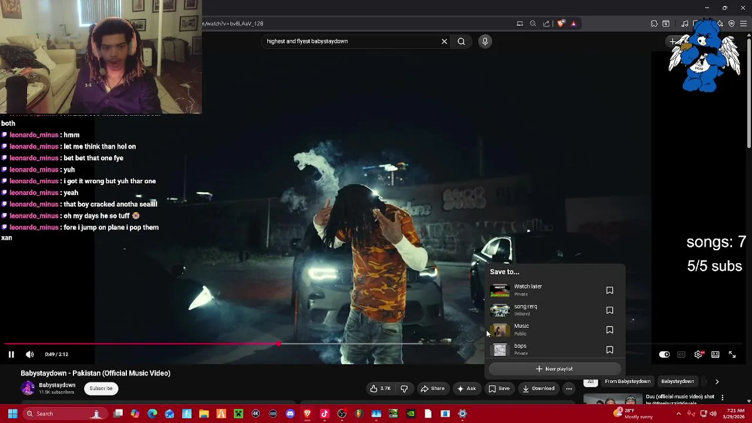The image size is (752, 423).
Task: Seek in video by clicking the red progress bar
Action: [141, 344]
